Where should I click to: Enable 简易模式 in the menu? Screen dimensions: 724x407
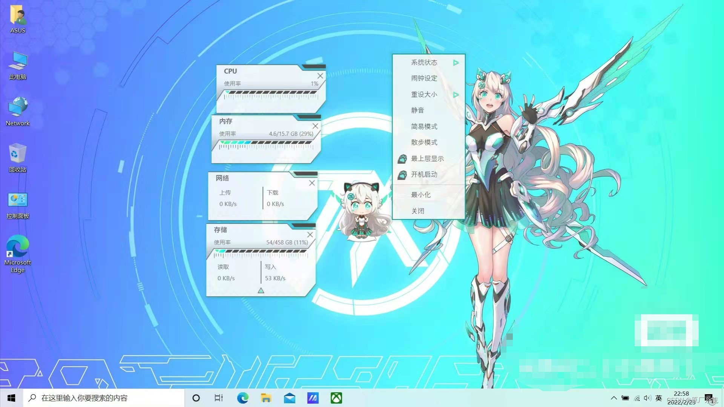(428, 127)
